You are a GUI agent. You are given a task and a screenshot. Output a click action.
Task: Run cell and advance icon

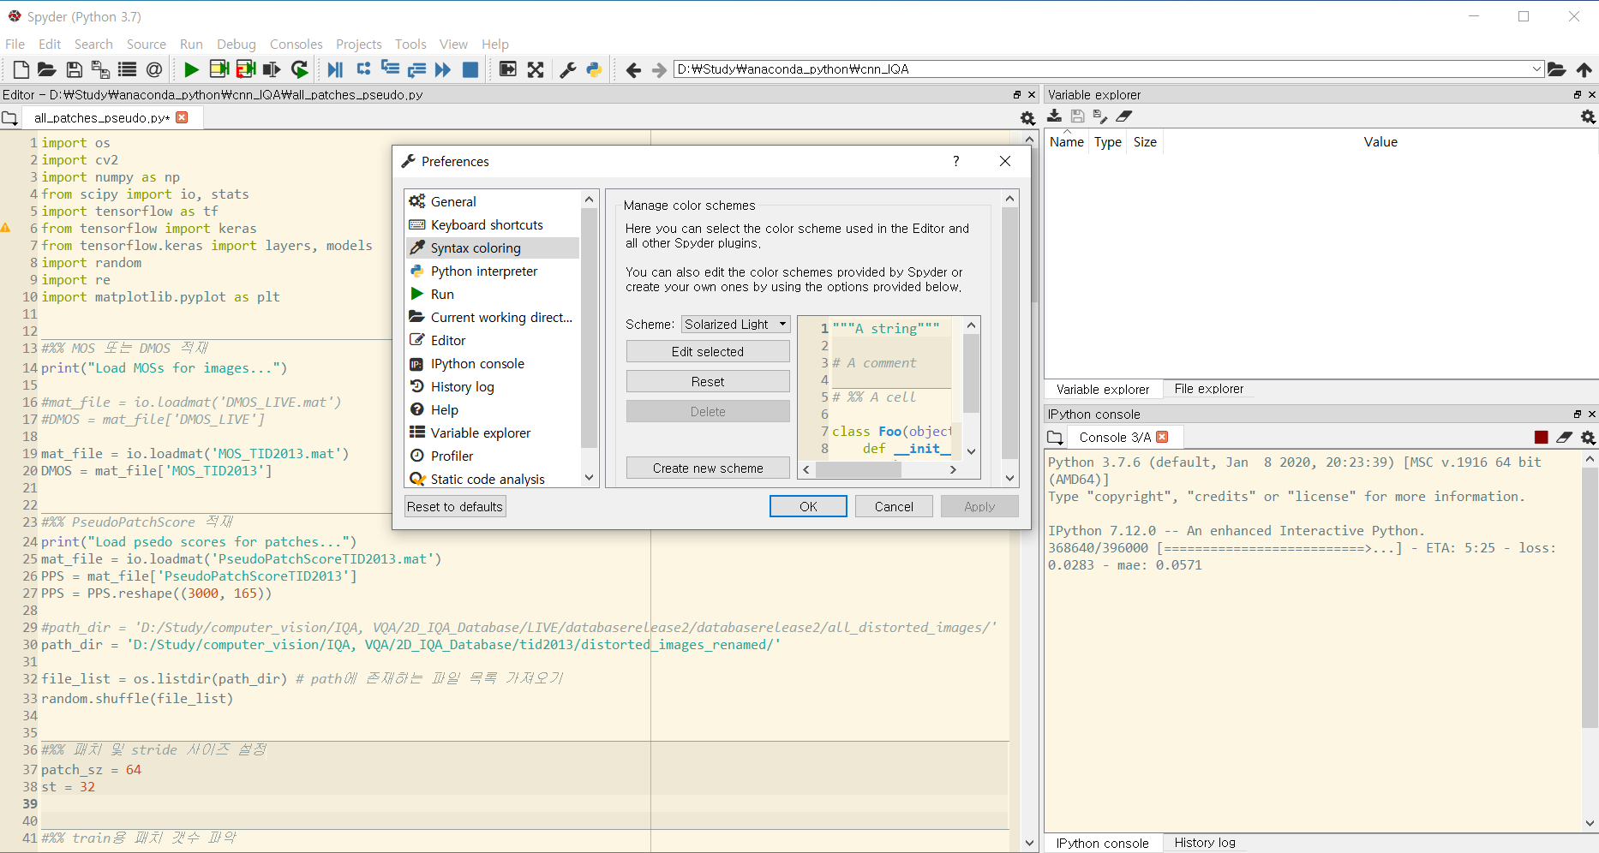pos(246,69)
